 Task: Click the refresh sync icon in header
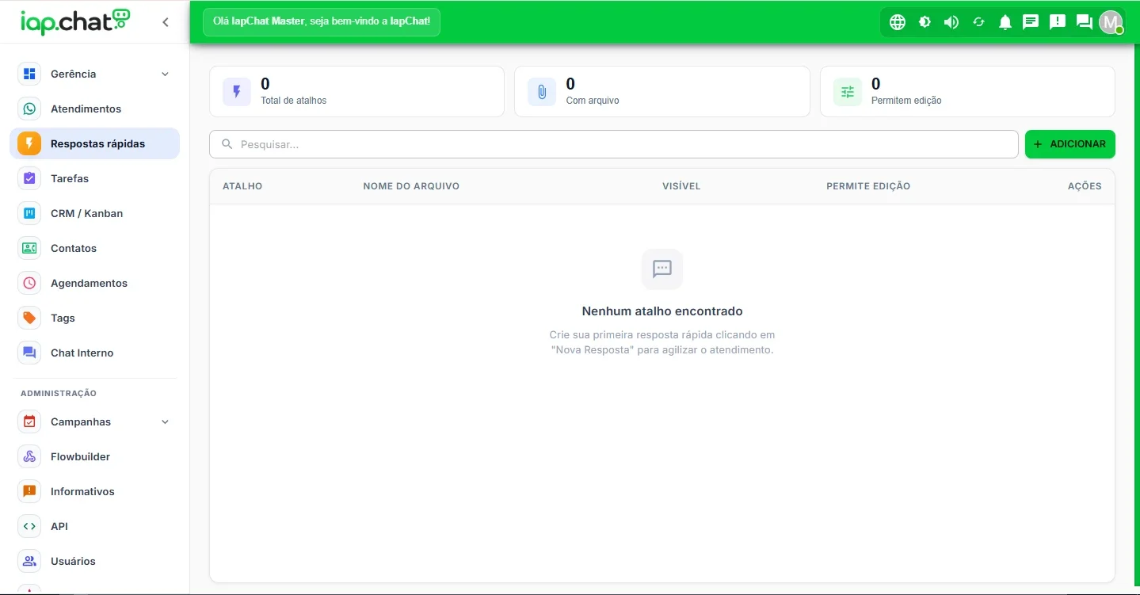click(x=978, y=22)
